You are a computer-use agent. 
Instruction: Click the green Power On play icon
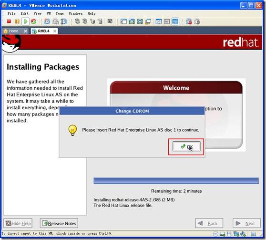26,21
